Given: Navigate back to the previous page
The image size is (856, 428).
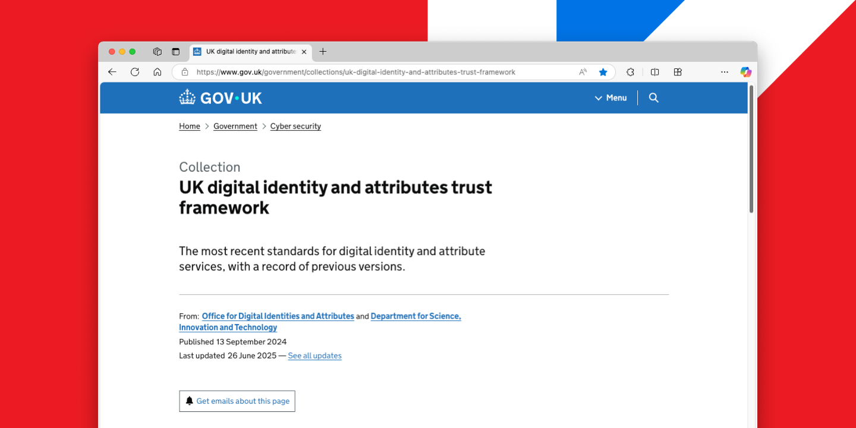Looking at the screenshot, I should (112, 71).
